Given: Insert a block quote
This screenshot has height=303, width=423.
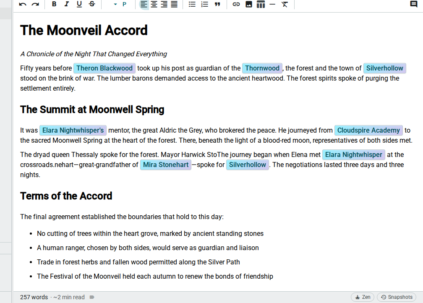Looking at the screenshot, I should coord(217,4).
